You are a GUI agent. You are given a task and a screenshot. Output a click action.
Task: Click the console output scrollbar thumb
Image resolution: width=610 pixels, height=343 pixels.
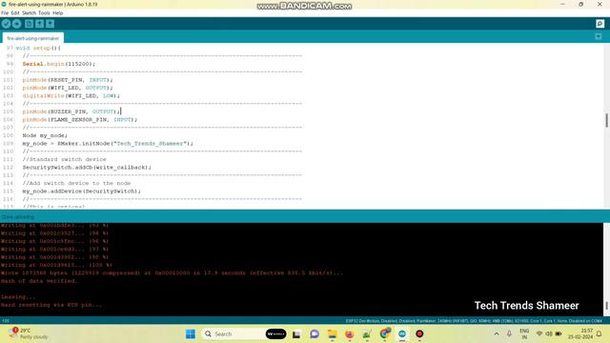(606, 306)
